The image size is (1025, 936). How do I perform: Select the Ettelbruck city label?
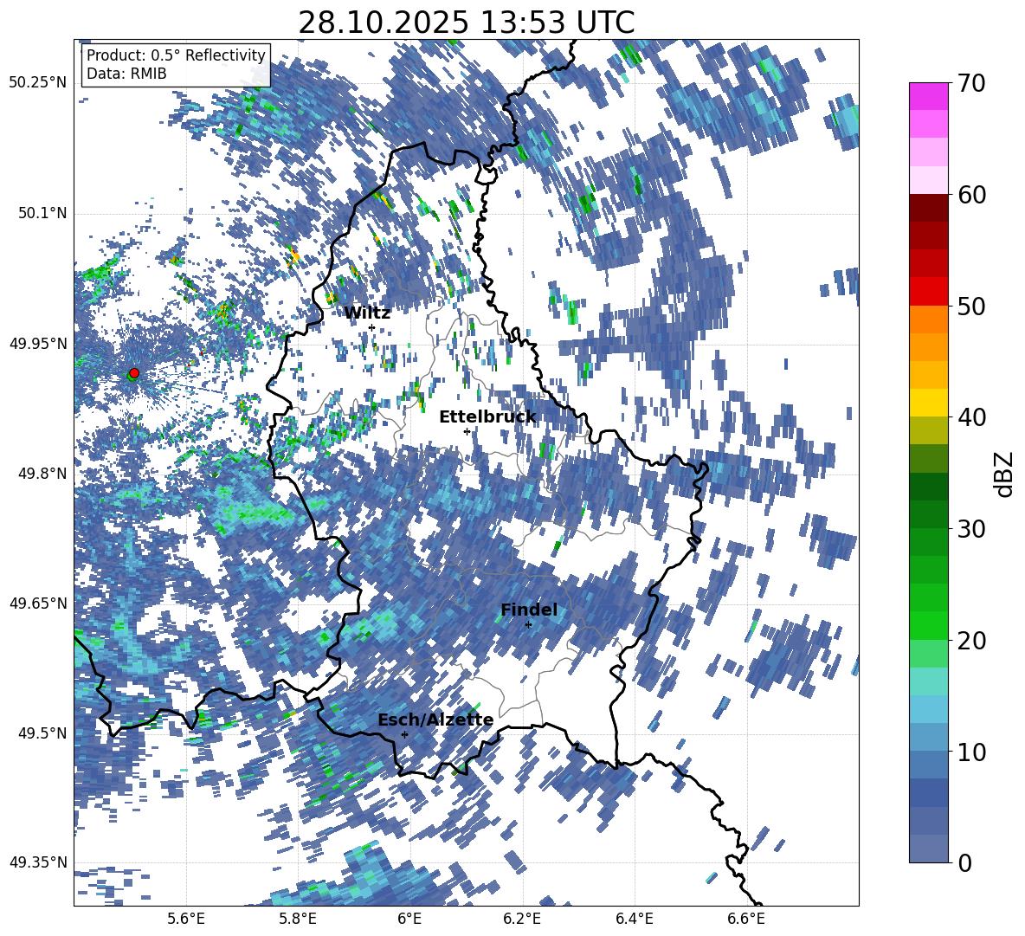coord(487,417)
